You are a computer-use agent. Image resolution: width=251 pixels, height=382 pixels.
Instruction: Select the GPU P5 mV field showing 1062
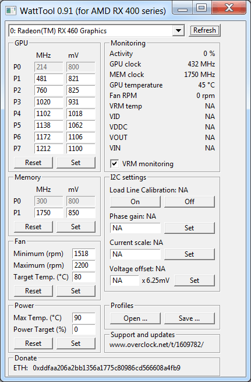pos(80,125)
